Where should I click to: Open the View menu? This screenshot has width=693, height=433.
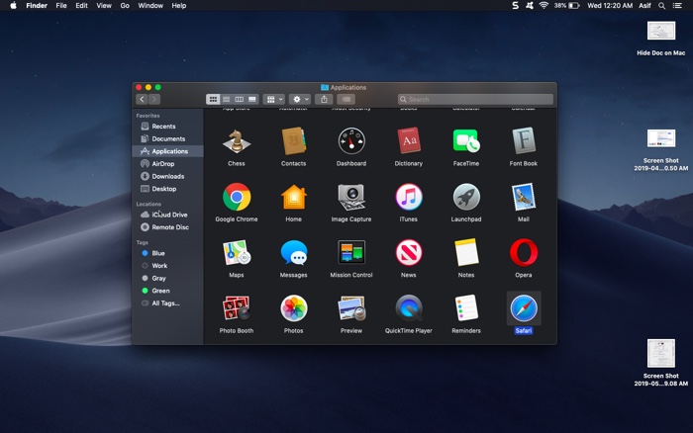pos(104,5)
